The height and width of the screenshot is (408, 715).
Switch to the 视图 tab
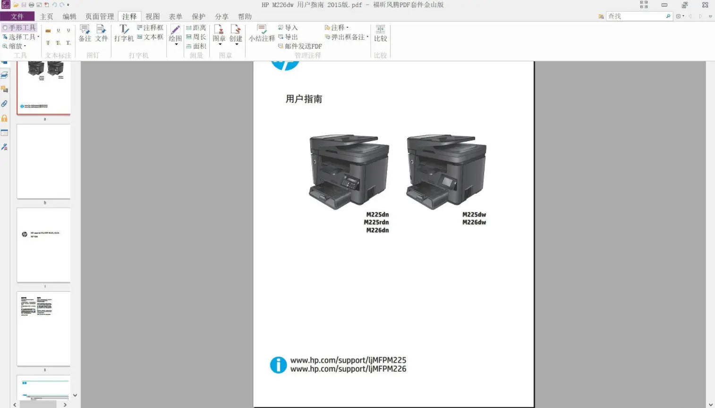point(153,17)
